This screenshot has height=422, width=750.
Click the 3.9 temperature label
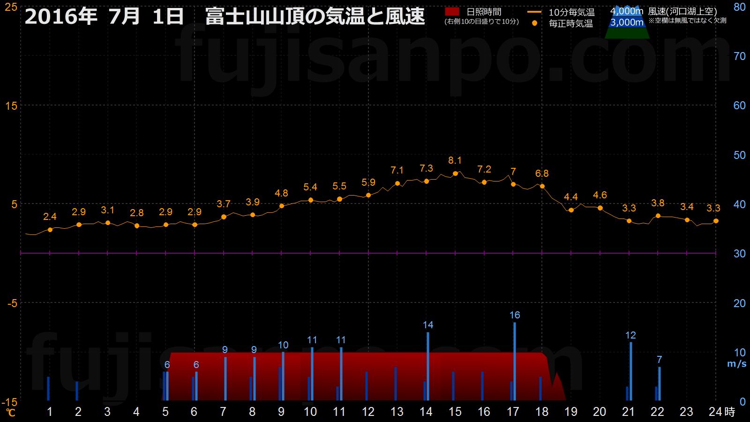(x=252, y=202)
